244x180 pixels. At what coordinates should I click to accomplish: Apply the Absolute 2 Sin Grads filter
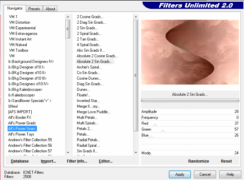(x=180, y=174)
